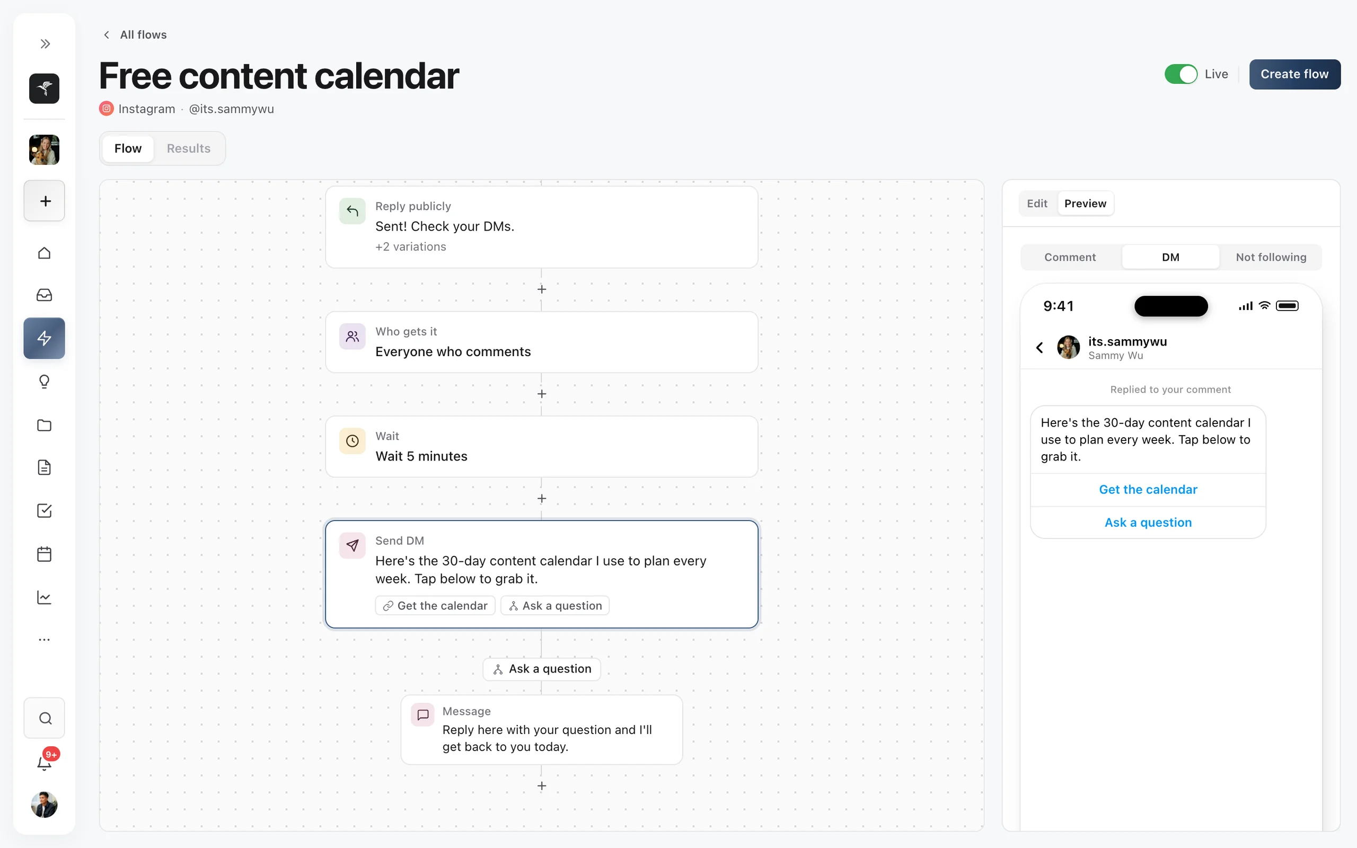Viewport: 1357px width, 848px height.
Task: Click the Create flow button
Action: coord(1294,74)
